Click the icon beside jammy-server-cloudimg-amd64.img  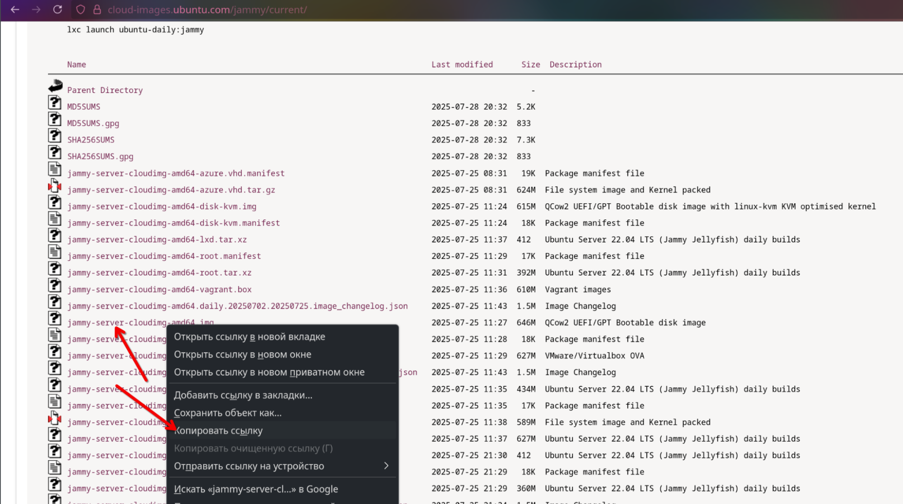click(55, 318)
